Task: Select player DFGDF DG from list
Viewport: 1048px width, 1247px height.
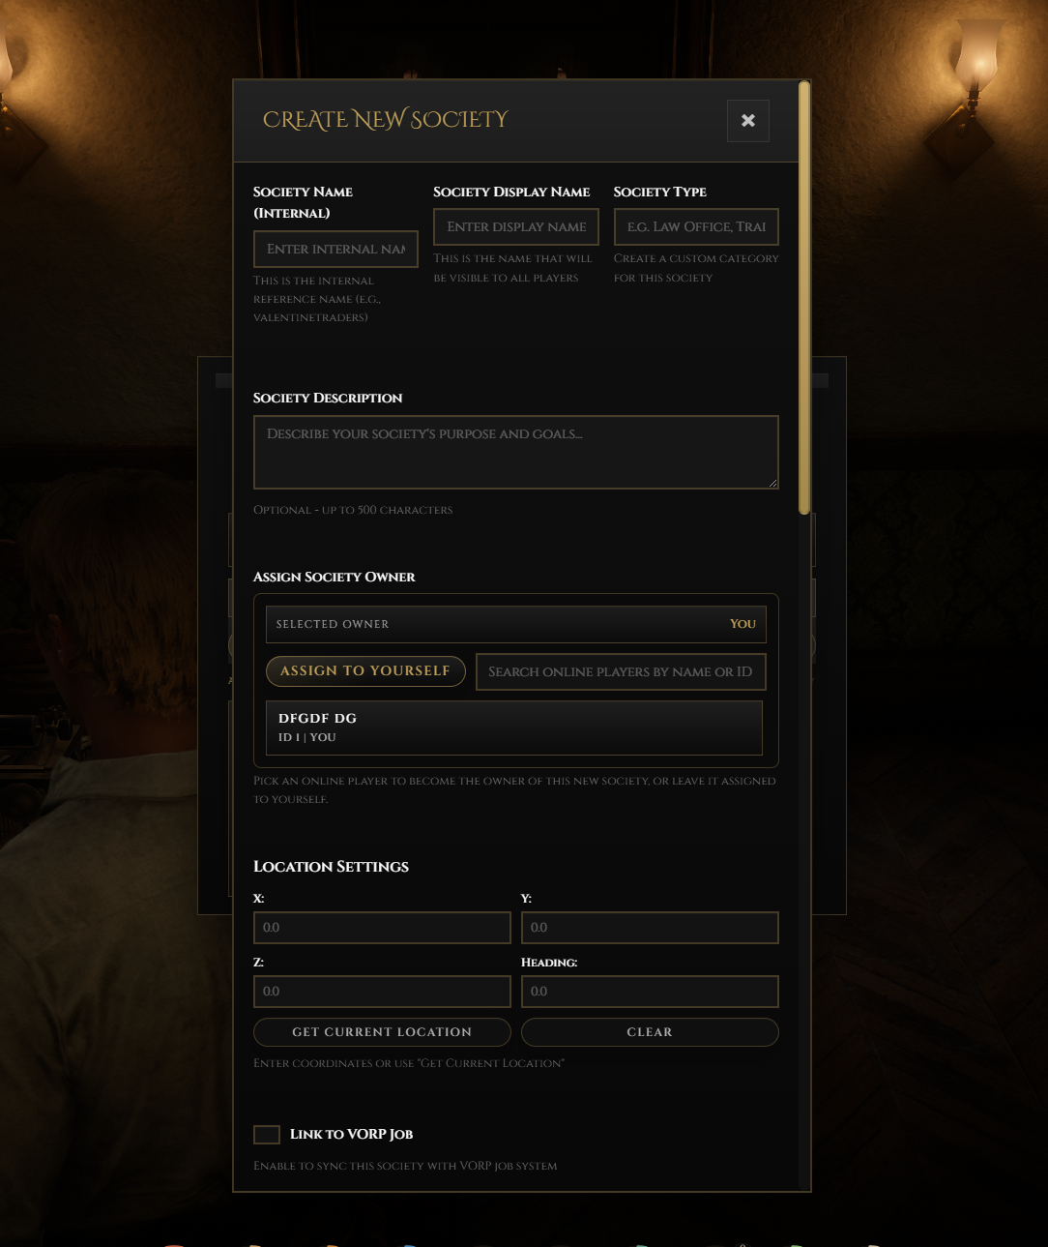Action: [514, 727]
